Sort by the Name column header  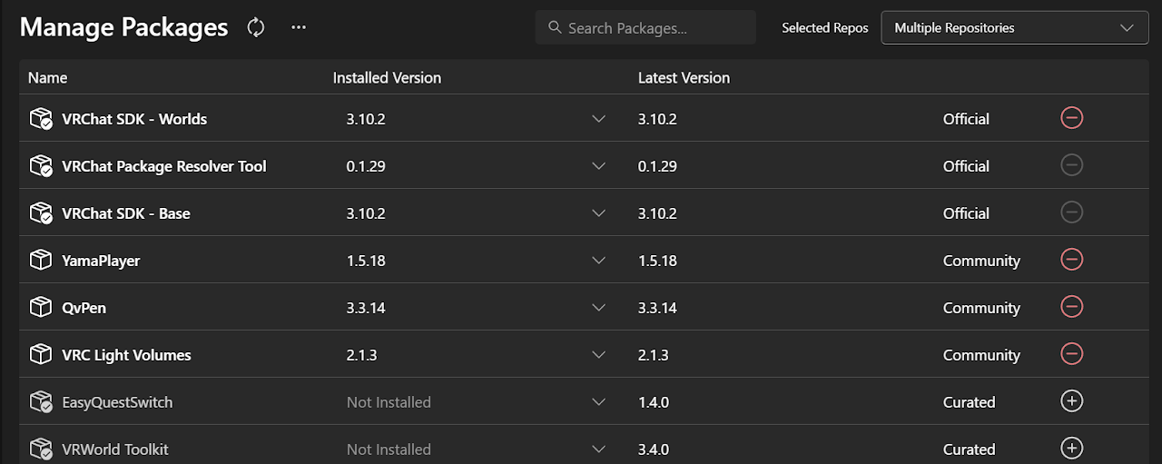pyautogui.click(x=47, y=78)
